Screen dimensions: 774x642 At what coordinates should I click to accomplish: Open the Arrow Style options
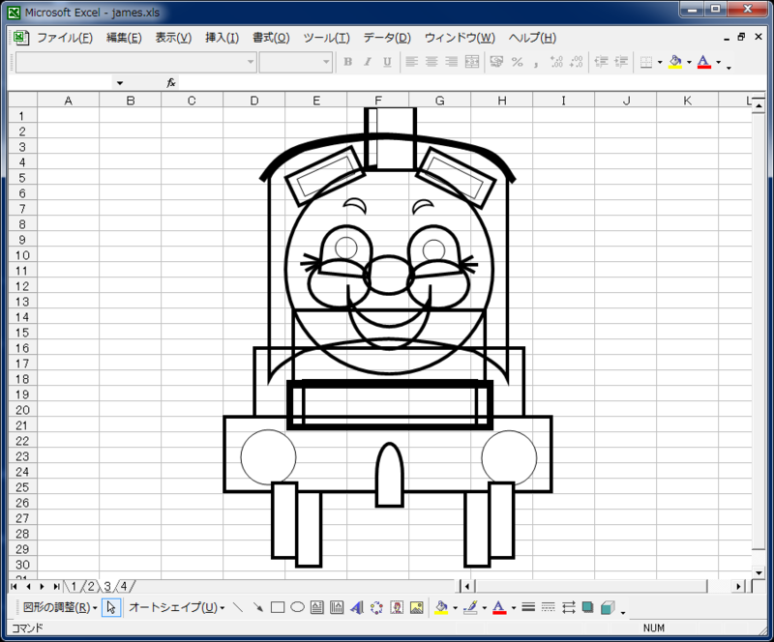tap(568, 607)
